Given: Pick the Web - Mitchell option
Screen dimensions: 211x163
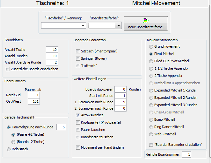Looking at the screenshot, I should tap(151, 134).
